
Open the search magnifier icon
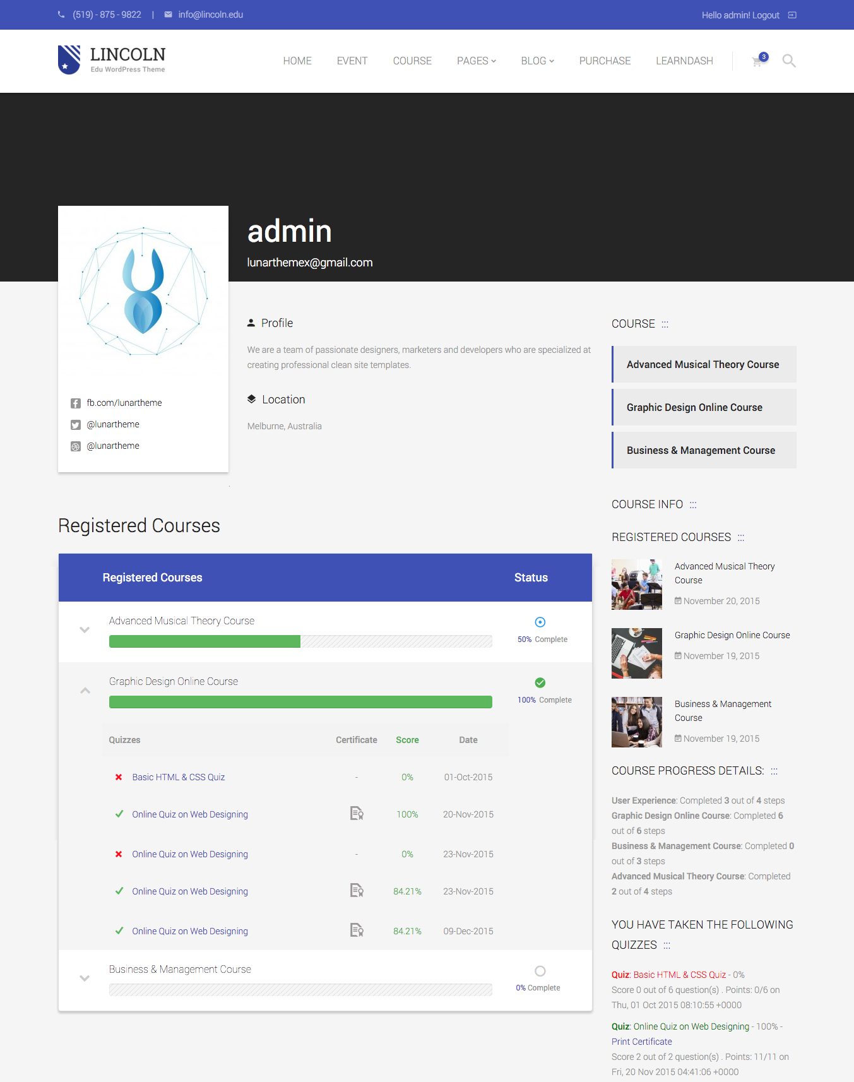(x=789, y=61)
